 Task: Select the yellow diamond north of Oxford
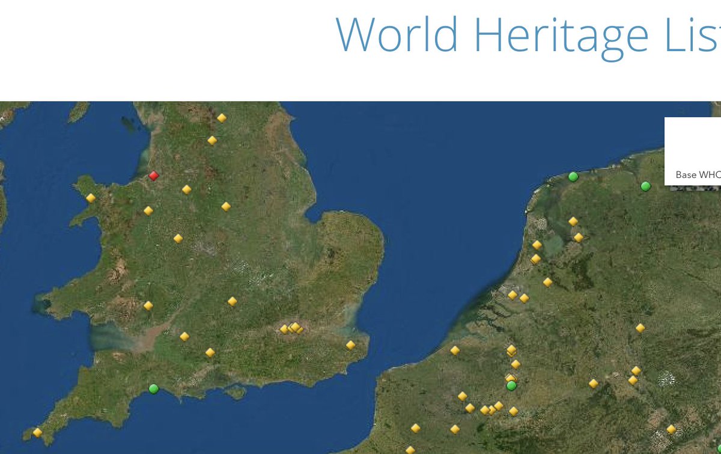point(233,301)
